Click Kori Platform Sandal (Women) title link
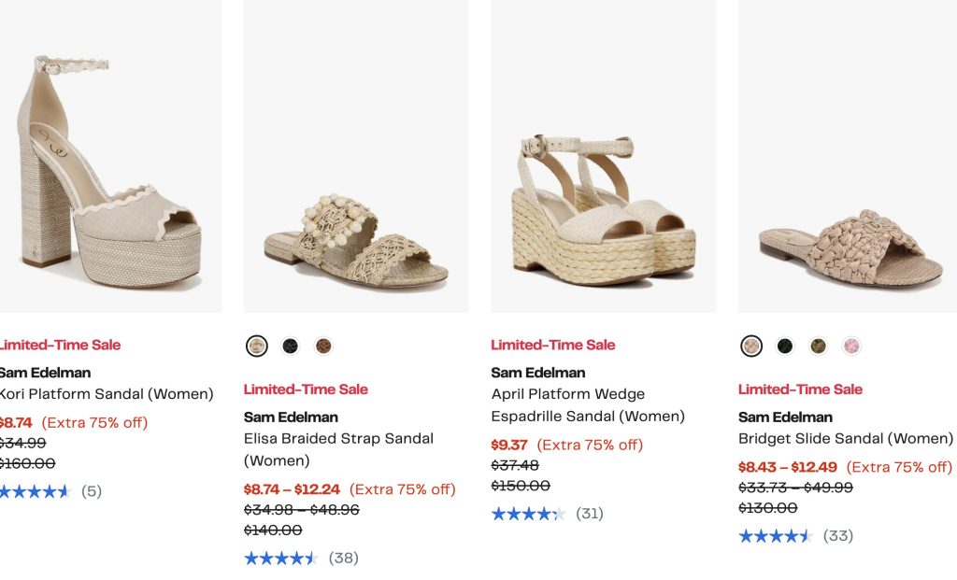 (x=107, y=394)
